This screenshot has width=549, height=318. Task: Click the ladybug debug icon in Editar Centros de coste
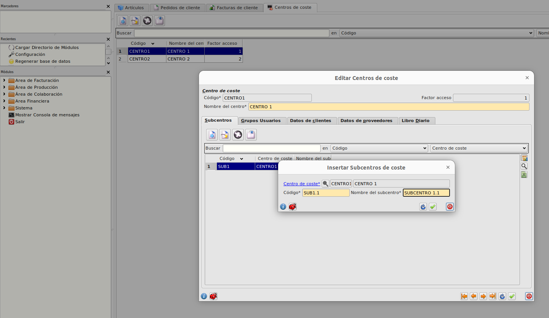(213, 296)
